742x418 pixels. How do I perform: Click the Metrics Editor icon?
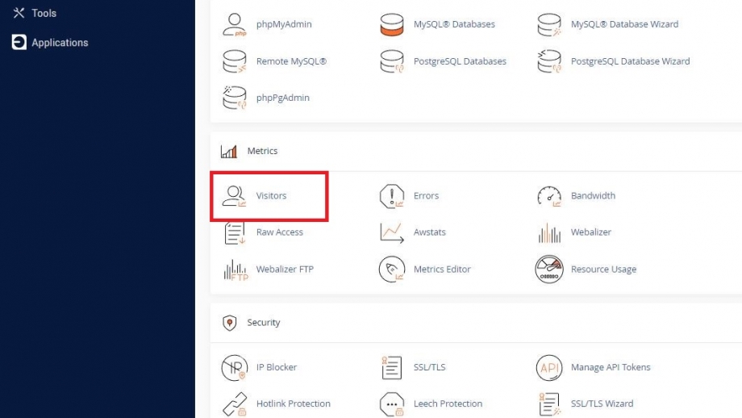tap(392, 270)
